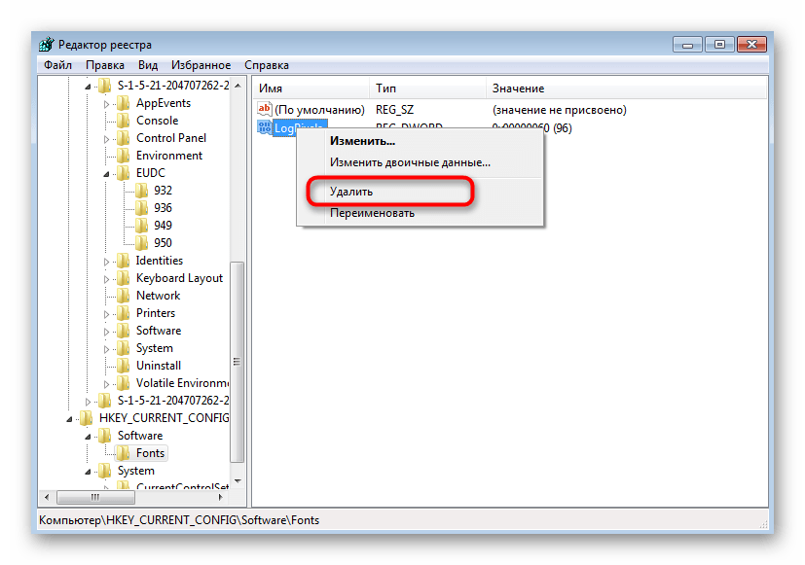
Task: Select the Fonts key label
Action: click(x=151, y=453)
